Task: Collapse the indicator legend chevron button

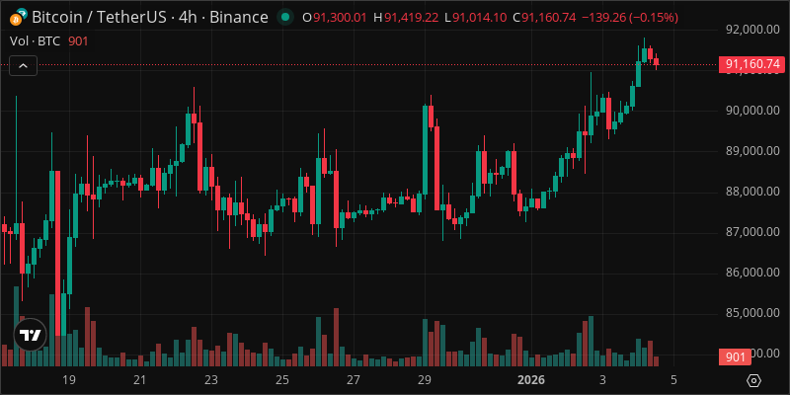Action: [23, 65]
